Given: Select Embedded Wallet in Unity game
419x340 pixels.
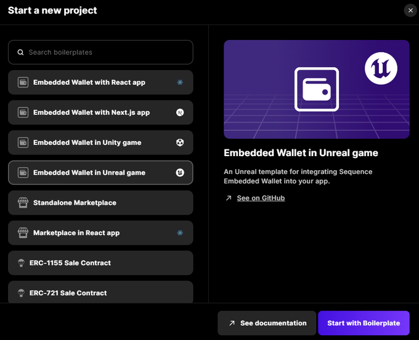Looking at the screenshot, I should point(100,143).
